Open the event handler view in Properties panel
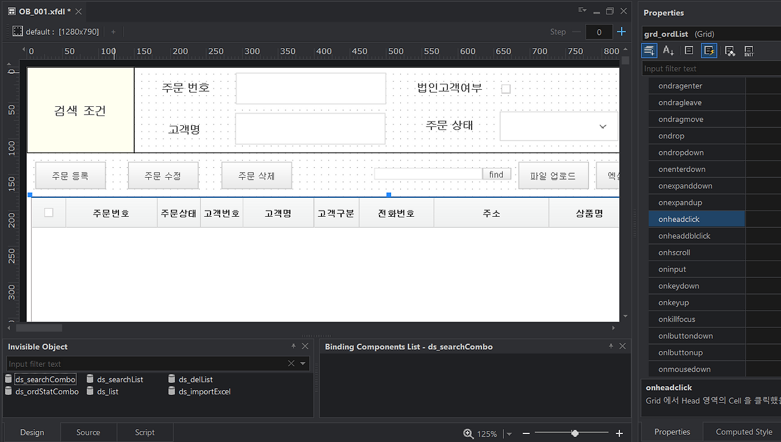781x442 pixels. click(x=709, y=51)
